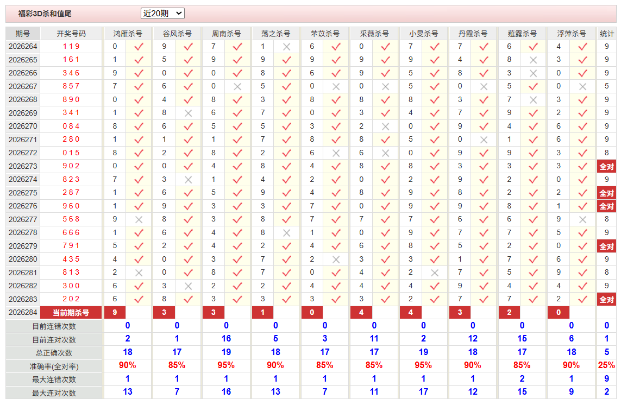Click the 统计 column header
621x405 pixels.
[x=606, y=34]
